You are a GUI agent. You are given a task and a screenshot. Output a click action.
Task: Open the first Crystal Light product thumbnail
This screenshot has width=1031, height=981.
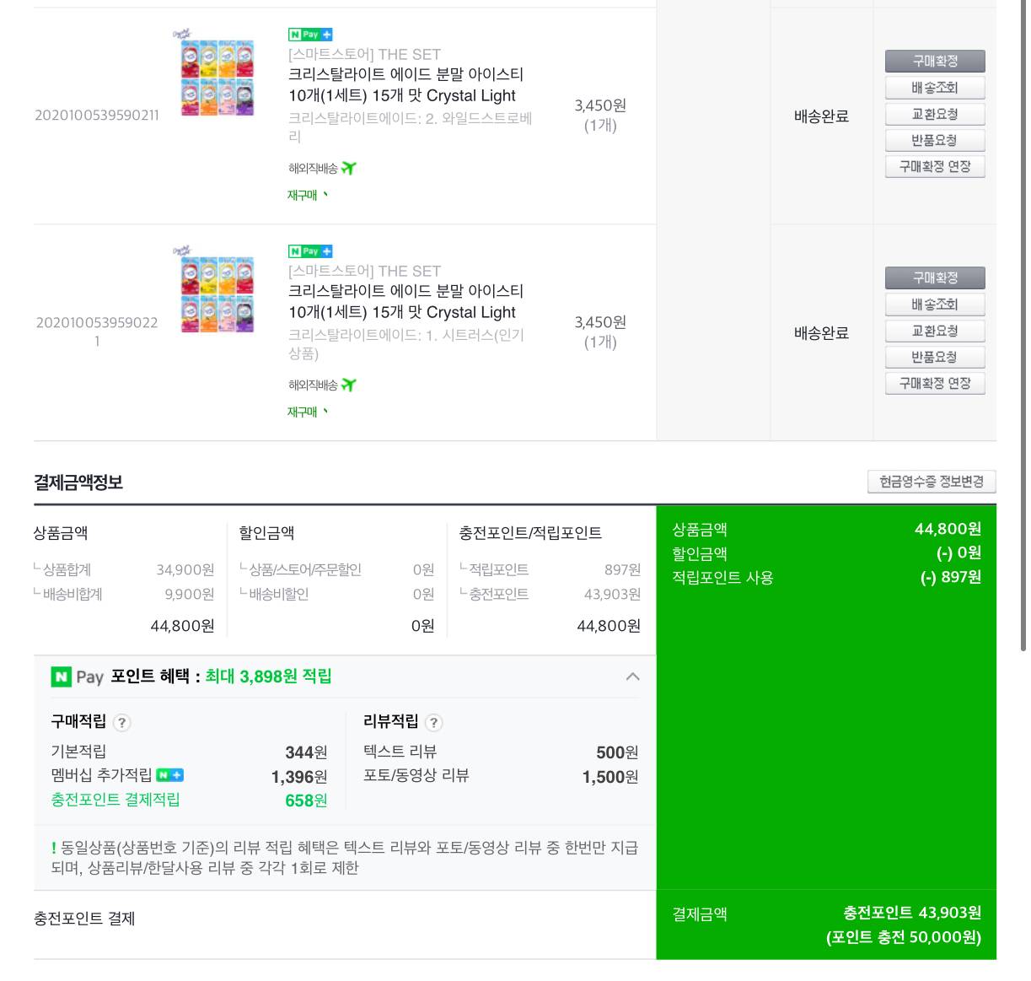(x=217, y=76)
